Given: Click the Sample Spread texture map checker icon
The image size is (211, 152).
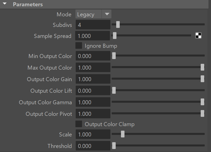Looking at the screenshot, I should [198, 36].
